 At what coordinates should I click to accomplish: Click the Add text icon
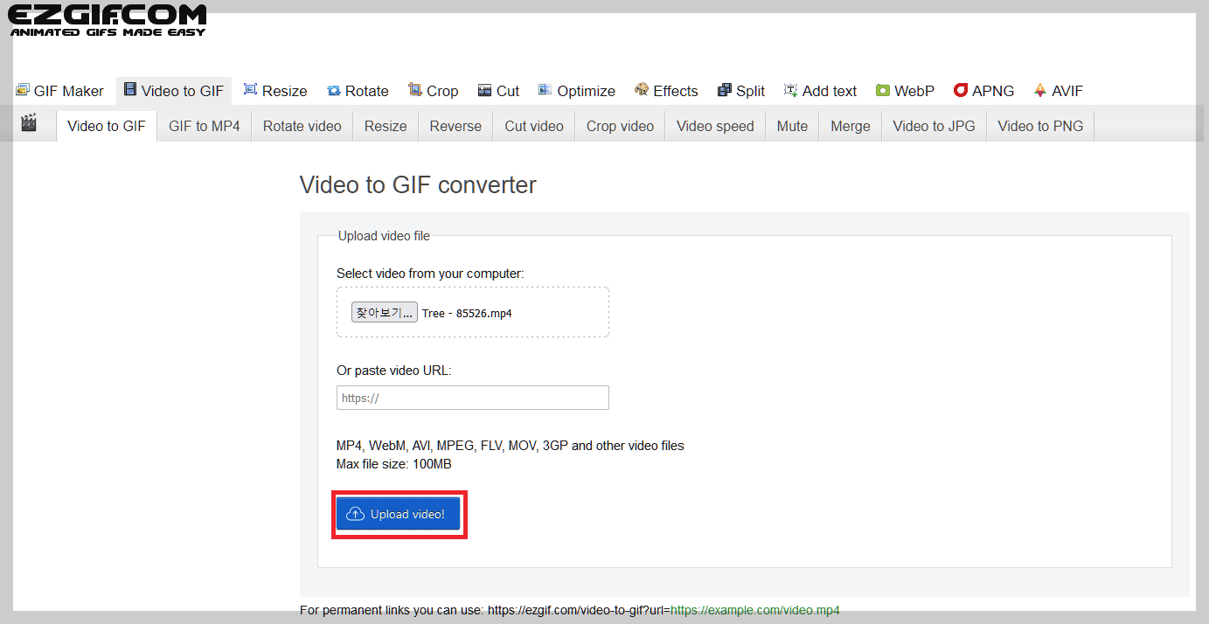coord(791,90)
